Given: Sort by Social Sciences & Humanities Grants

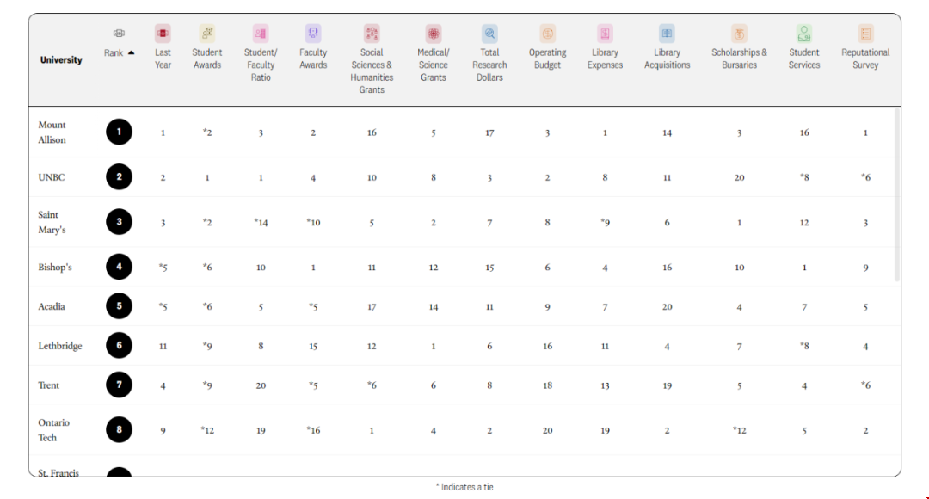Looking at the screenshot, I should 372,71.
